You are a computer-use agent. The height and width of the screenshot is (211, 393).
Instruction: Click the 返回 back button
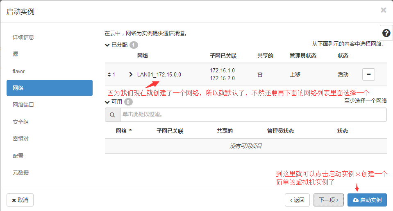[x=297, y=200]
